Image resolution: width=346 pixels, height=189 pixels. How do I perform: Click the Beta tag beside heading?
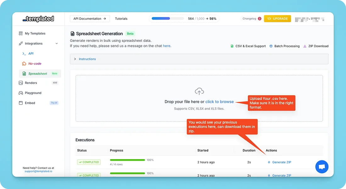point(130,34)
